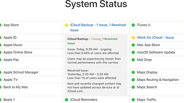This screenshot has width=184, height=103.
Task: Click the green status dot beside Maps Search
Action: click(133, 87)
